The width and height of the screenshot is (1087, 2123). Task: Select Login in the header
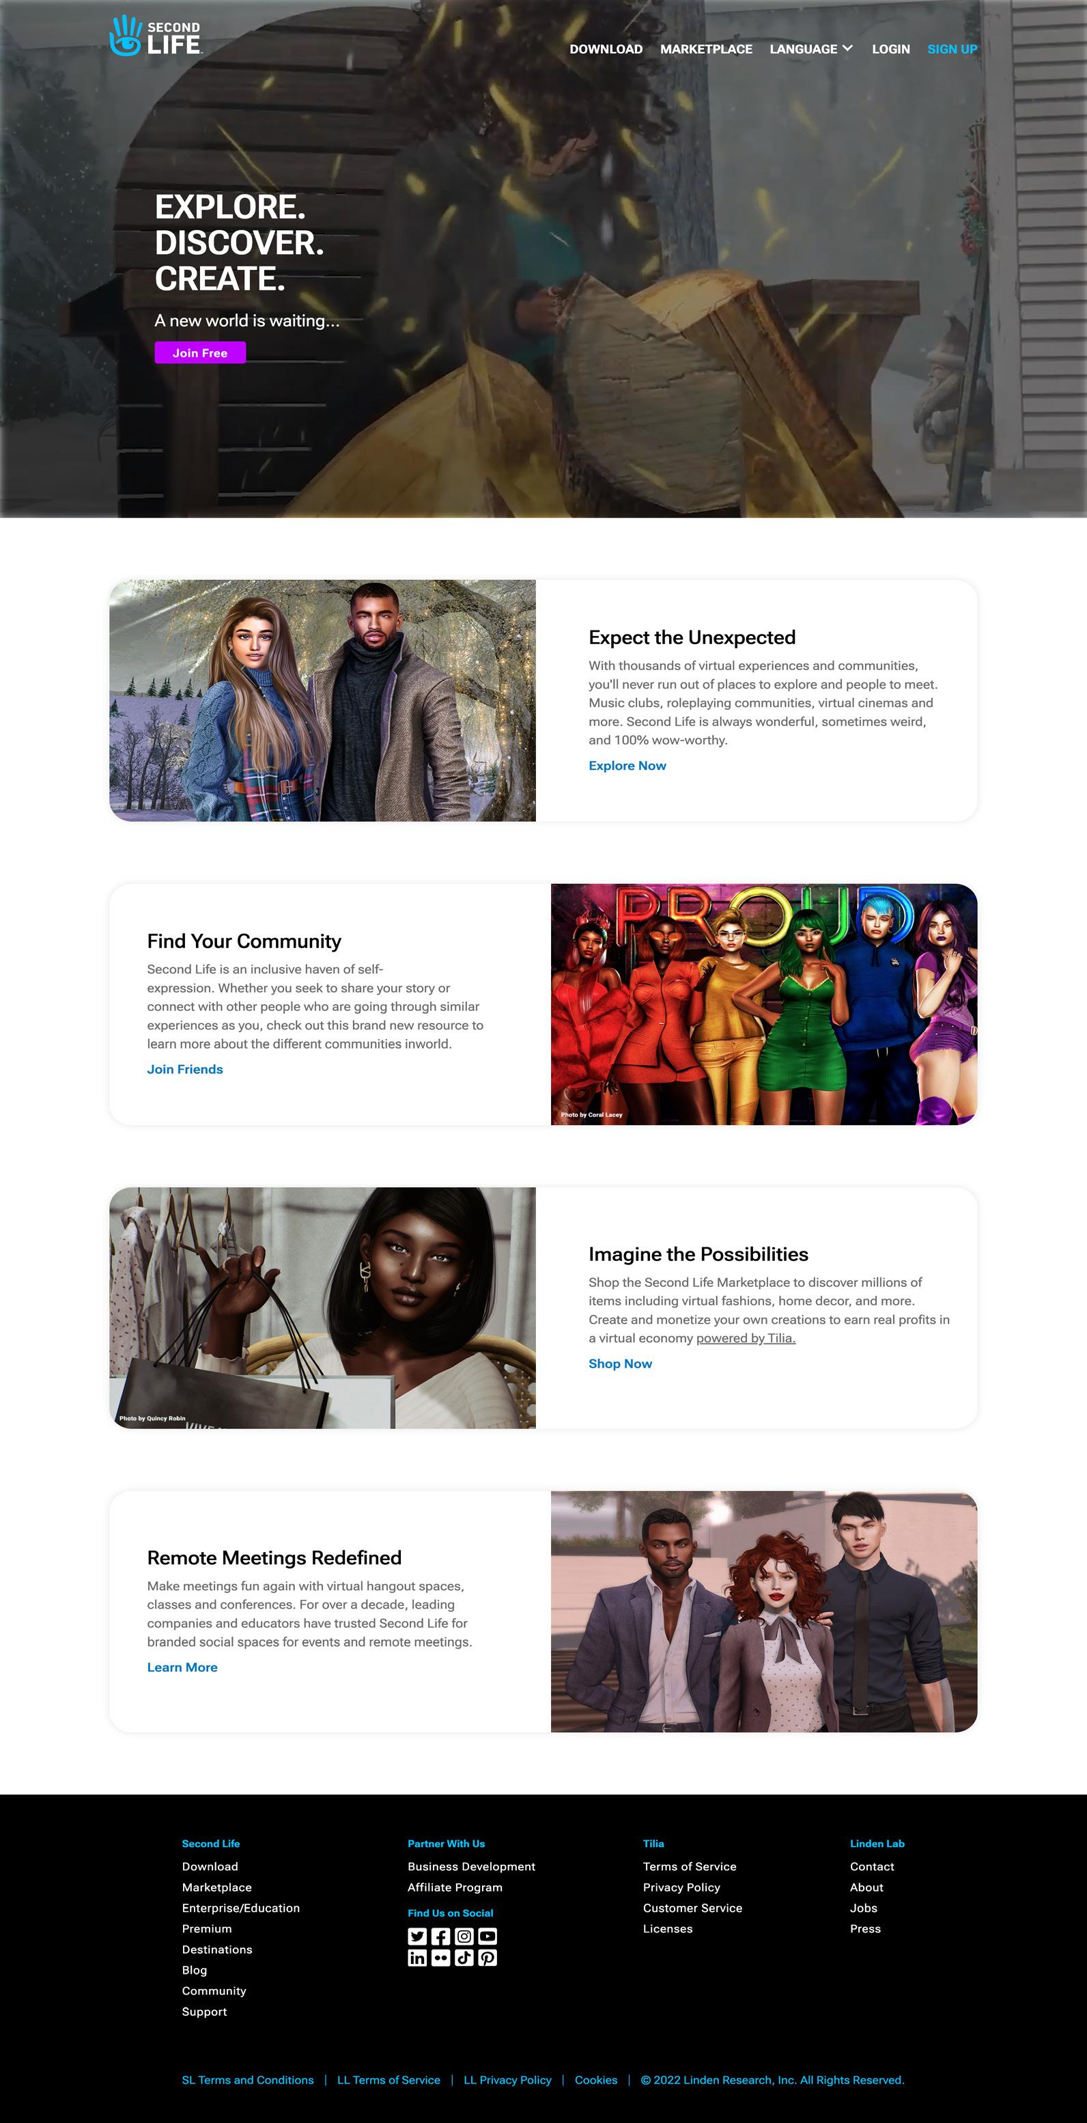[x=891, y=49]
